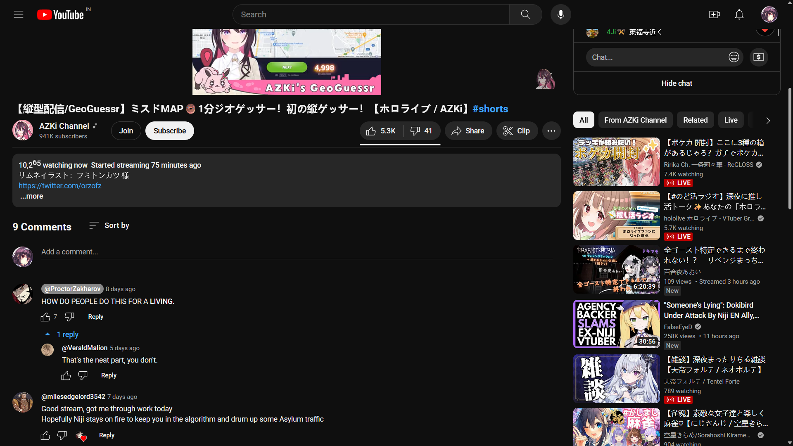Focus the Chat message field
Image resolution: width=793 pixels, height=446 pixels.
[x=657, y=57]
